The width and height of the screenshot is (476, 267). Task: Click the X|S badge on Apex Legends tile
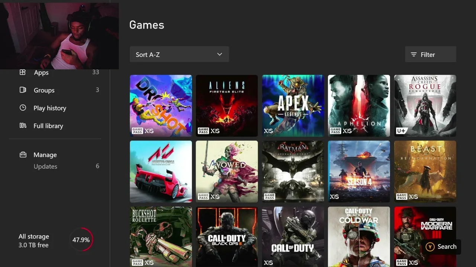point(268,131)
